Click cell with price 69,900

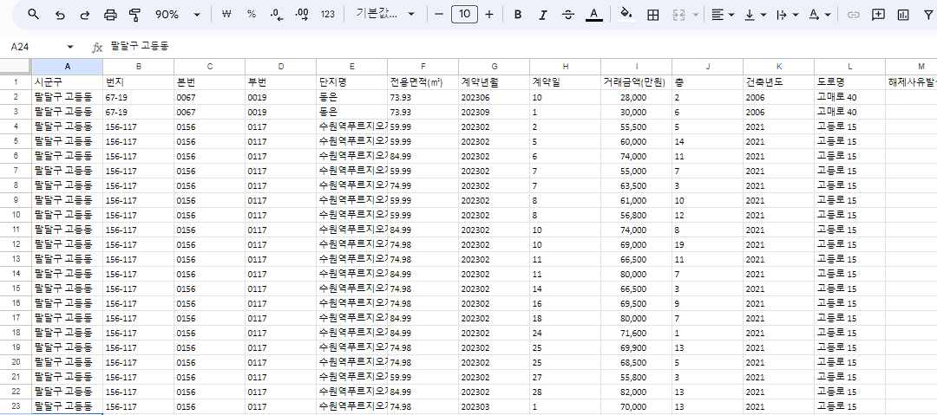tap(637, 348)
